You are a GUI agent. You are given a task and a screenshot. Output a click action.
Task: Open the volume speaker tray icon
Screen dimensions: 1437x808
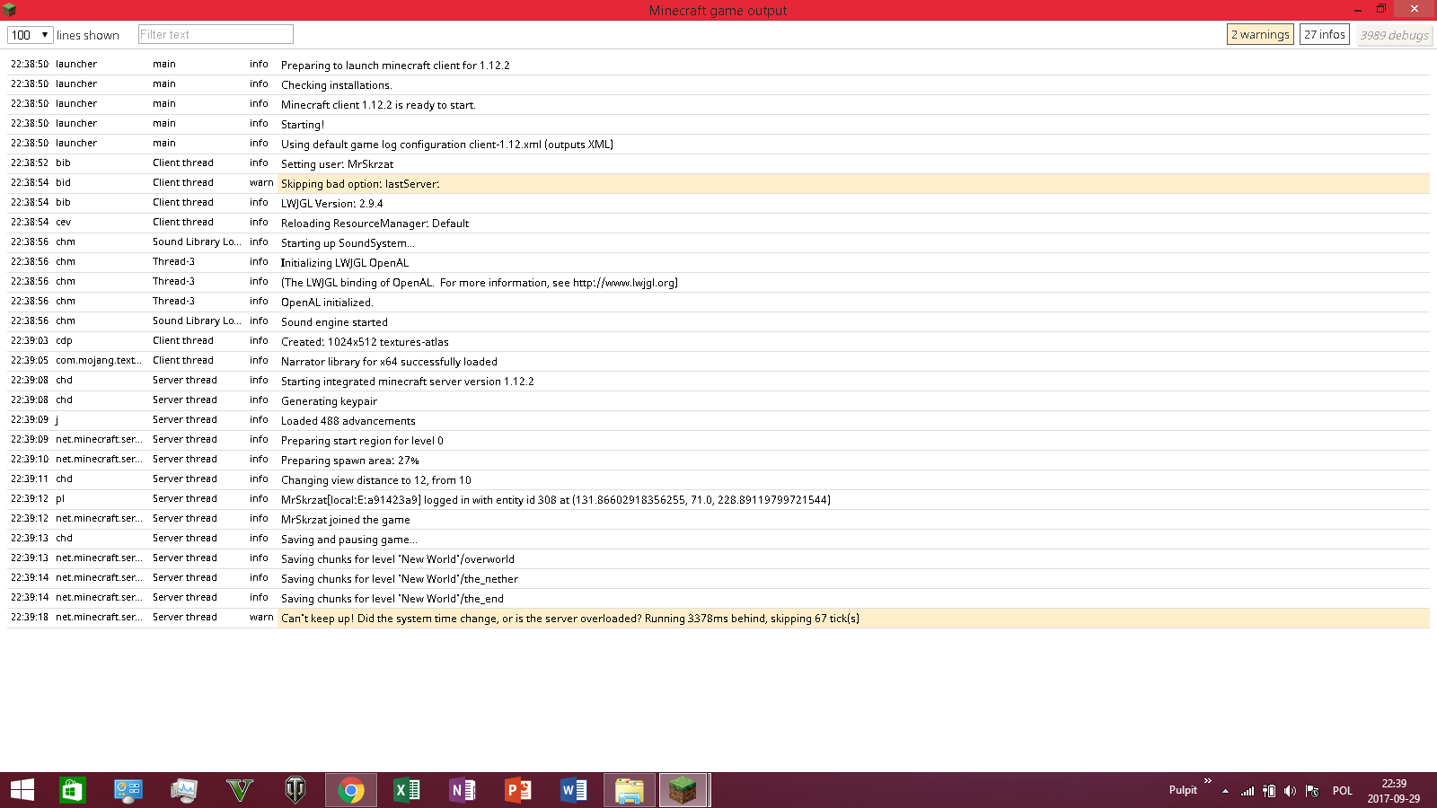tap(1291, 791)
